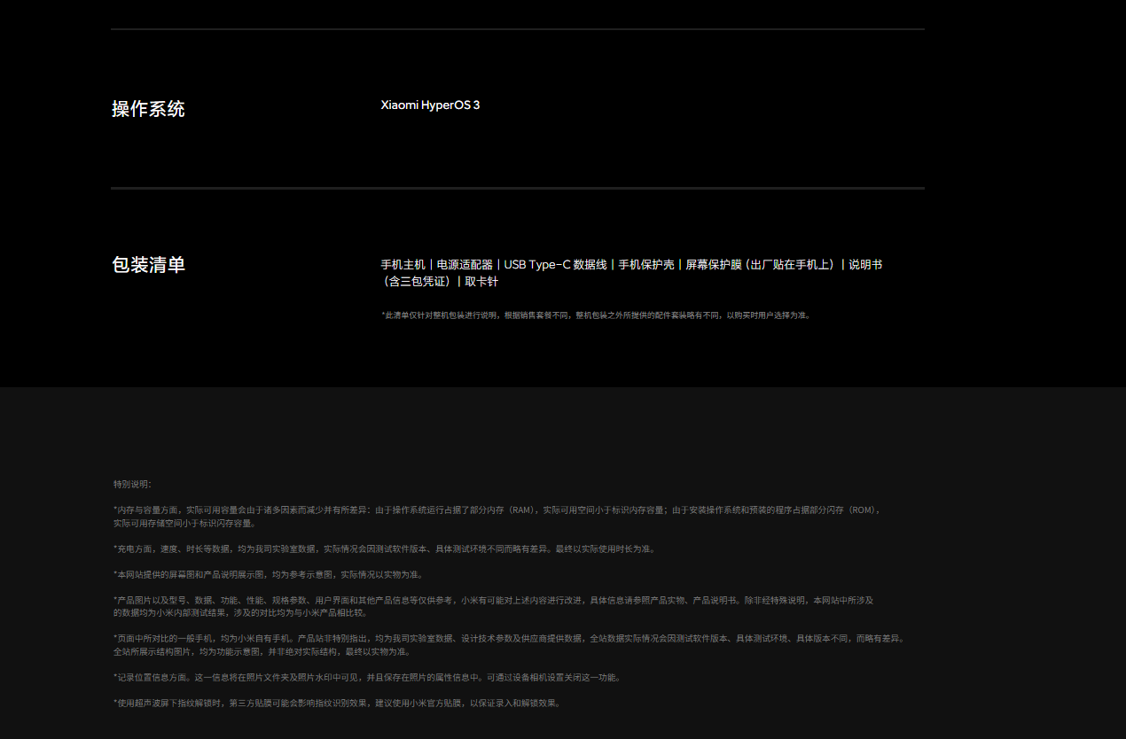Viewport: 1126px width, 739px height.
Task: Click the divider line above 包装清单
Action: [517, 188]
